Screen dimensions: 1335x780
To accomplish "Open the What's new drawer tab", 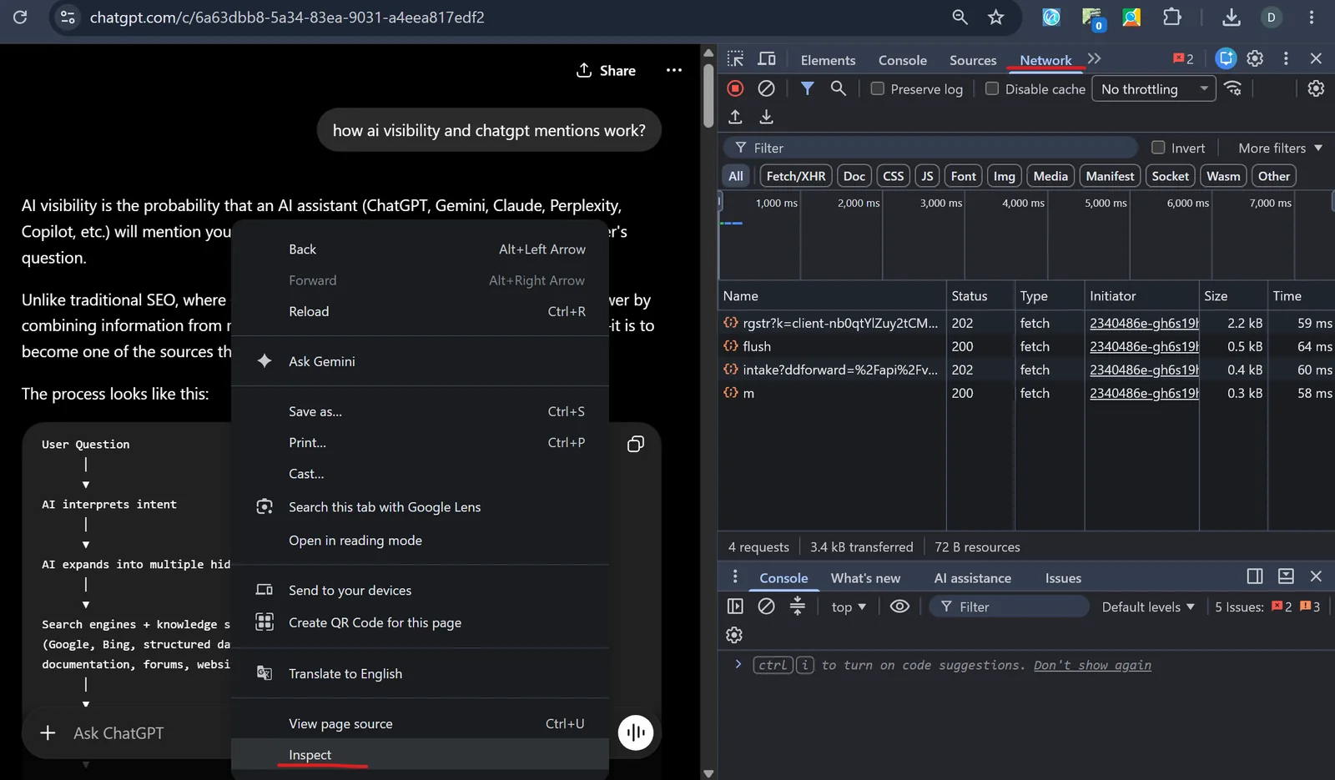I will (865, 578).
